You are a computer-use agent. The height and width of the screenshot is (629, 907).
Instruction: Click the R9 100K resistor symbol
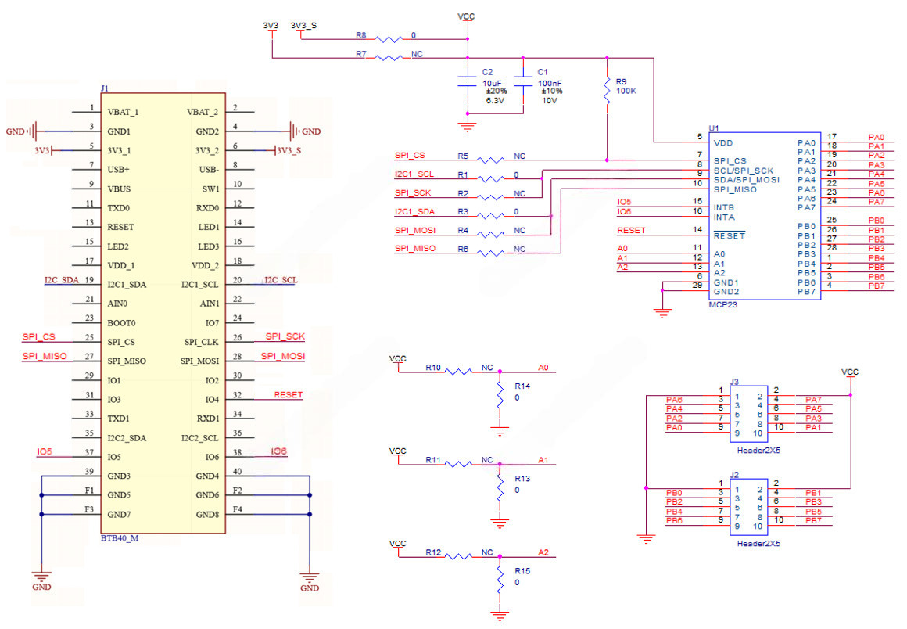(x=606, y=92)
